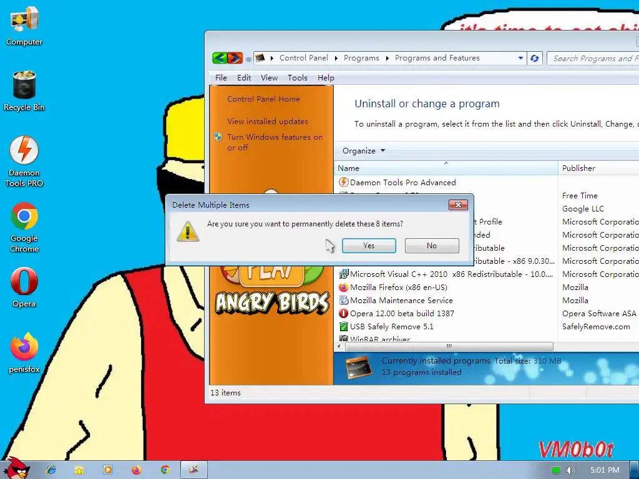Screen dimensions: 639x479
Task: Close the Delete Multiple Items dialog
Action: pos(458,205)
